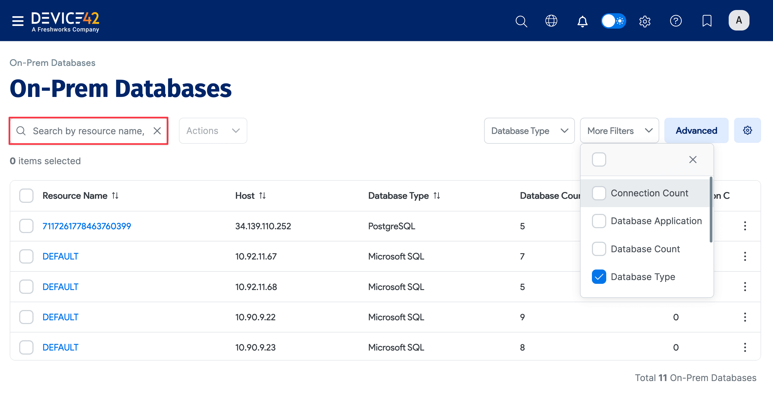The width and height of the screenshot is (773, 404).
Task: Check the select-all checkbox in the table header
Action: [26, 195]
